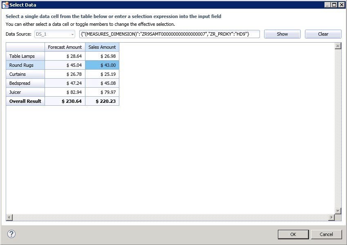
Task: Click the vertical scrollbar down arrow
Action: [x=338, y=211]
